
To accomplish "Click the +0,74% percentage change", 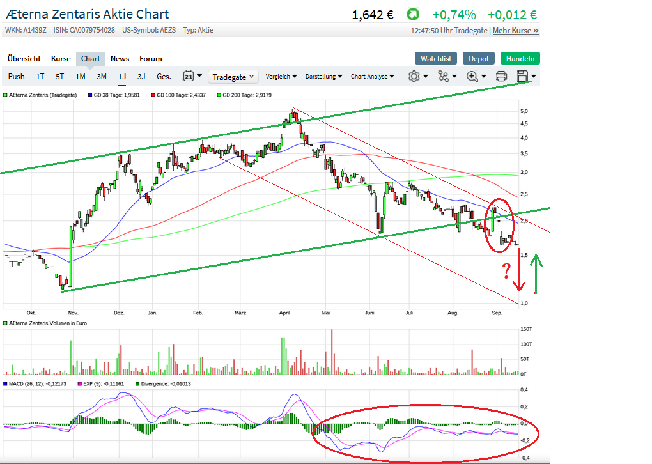I will tap(454, 15).
